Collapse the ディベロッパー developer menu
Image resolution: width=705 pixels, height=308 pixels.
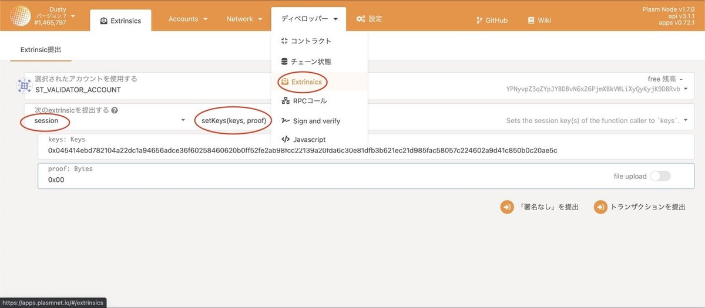[309, 19]
